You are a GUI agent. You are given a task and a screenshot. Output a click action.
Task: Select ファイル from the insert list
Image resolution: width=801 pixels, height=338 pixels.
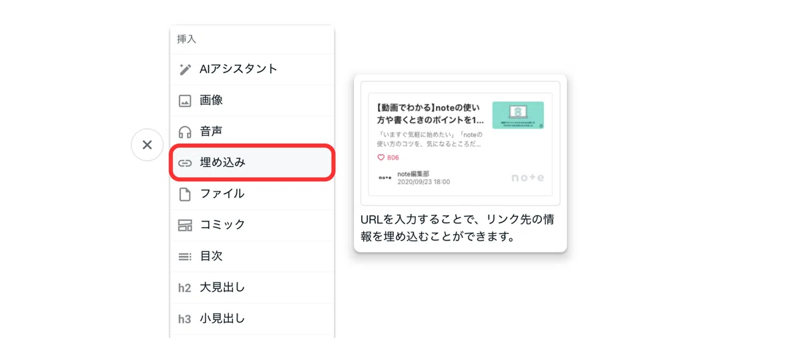(252, 194)
